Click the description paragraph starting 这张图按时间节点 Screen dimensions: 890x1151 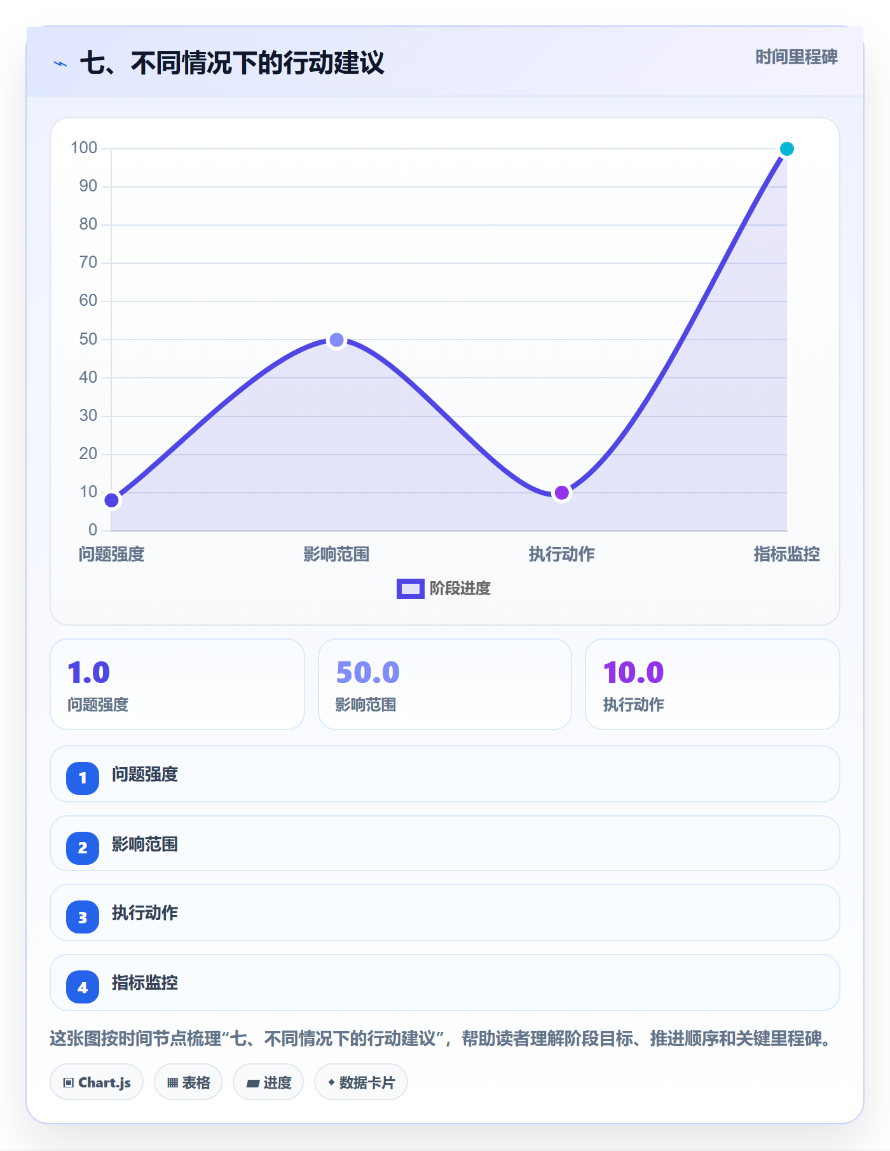click(x=440, y=1038)
